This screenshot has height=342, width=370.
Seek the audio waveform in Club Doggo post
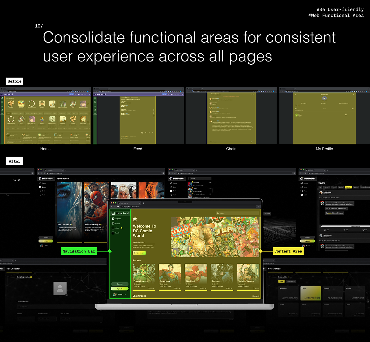(334, 213)
